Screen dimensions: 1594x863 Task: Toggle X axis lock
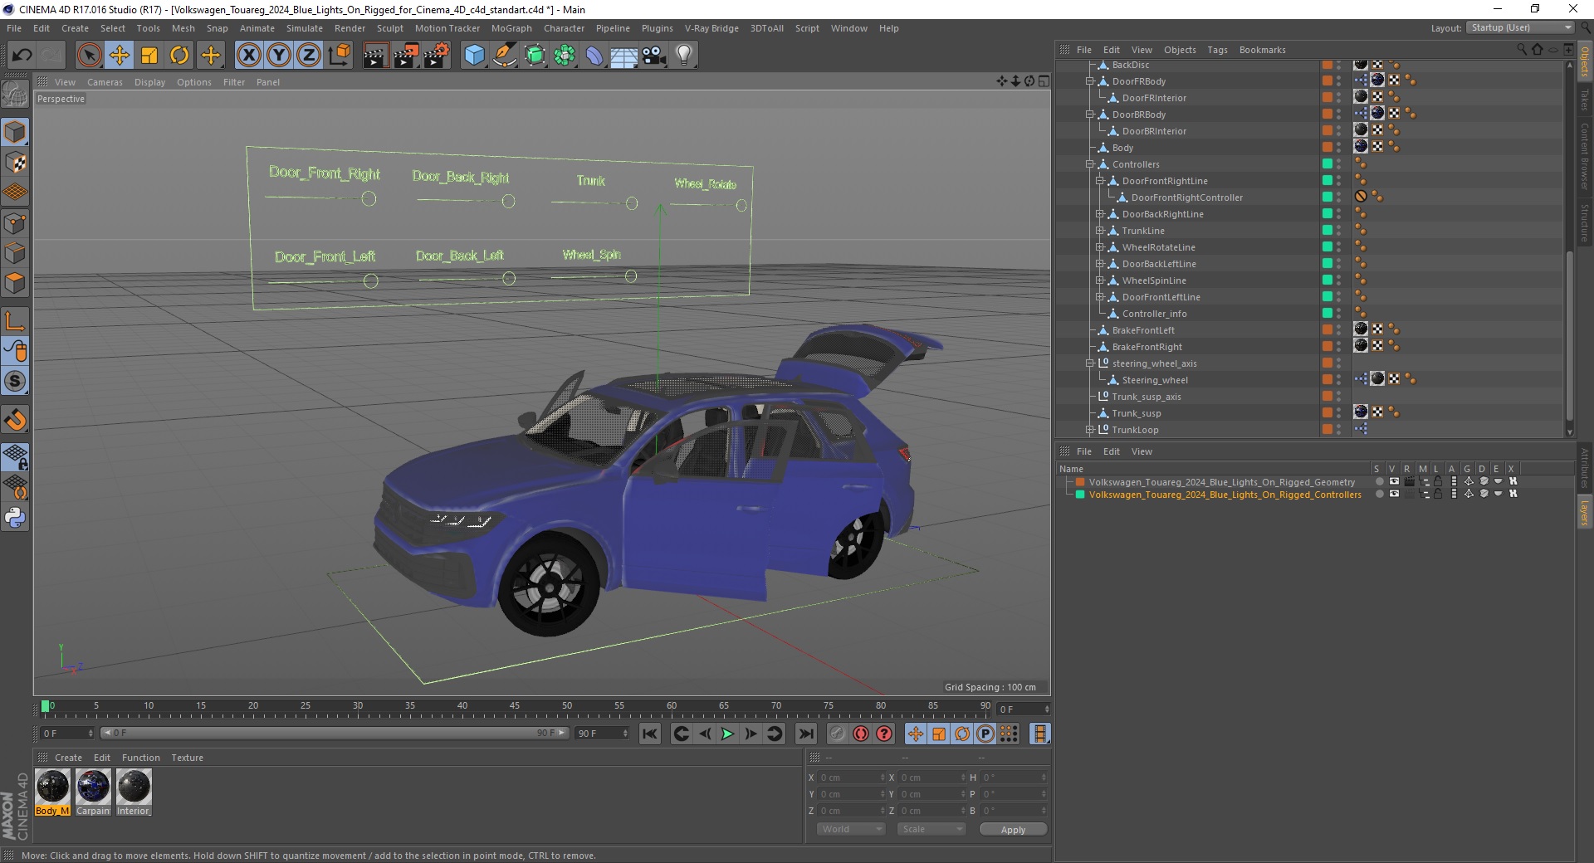248,56
